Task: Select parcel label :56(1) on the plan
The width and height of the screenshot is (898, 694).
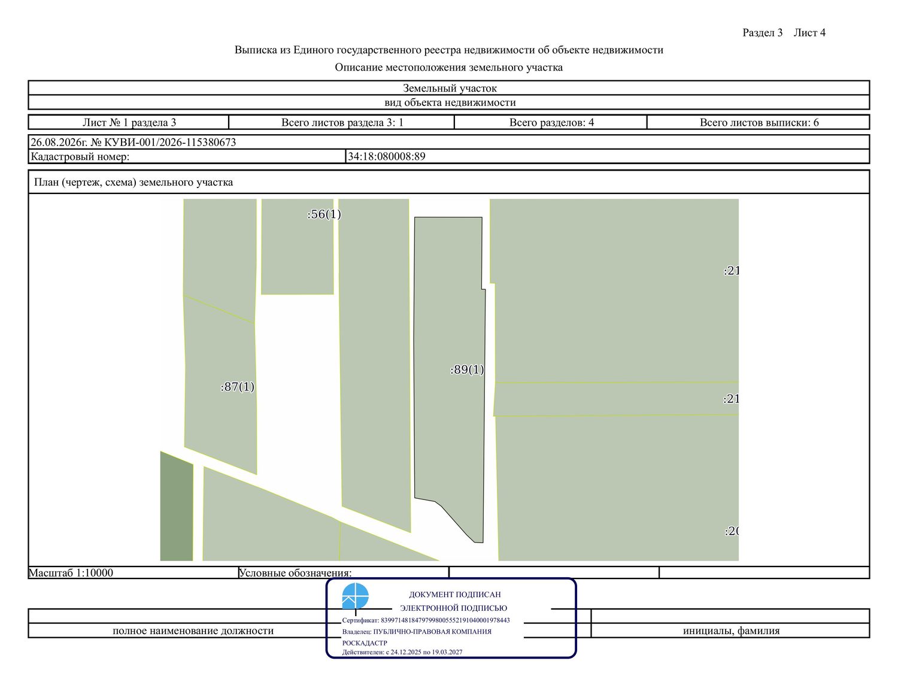Action: (x=324, y=214)
